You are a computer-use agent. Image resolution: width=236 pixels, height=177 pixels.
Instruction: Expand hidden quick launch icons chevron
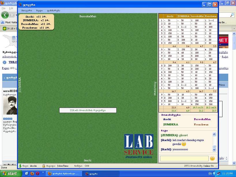pyautogui.click(x=43, y=173)
